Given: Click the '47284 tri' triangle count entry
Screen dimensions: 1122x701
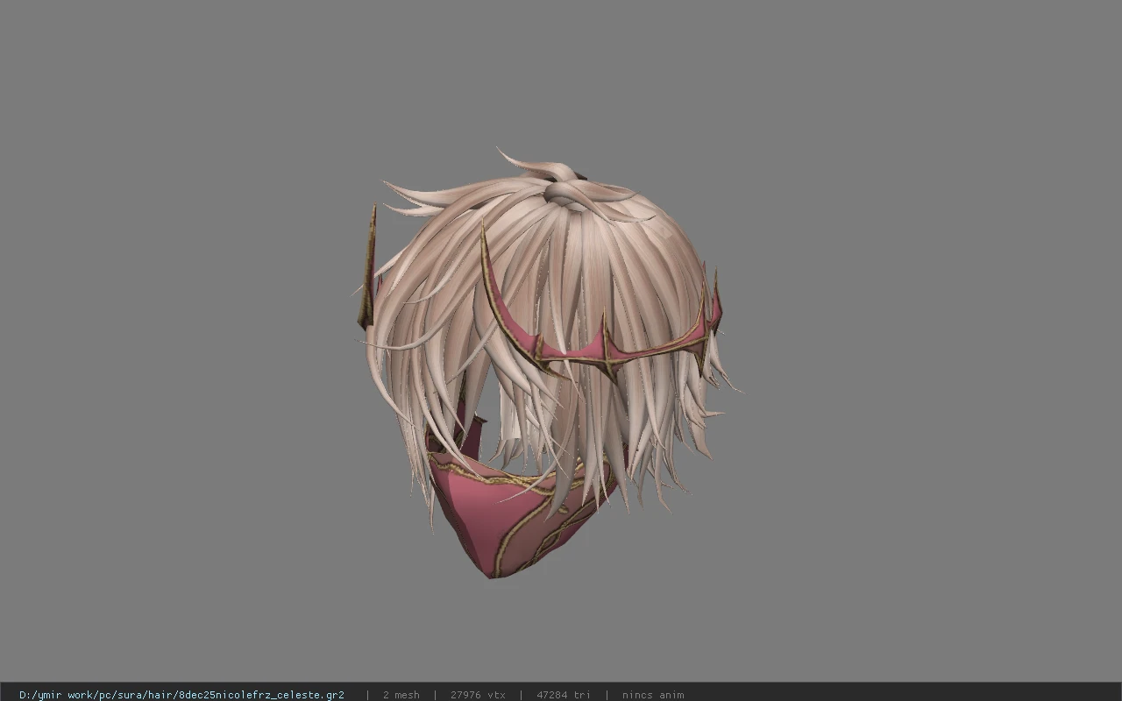Looking at the screenshot, I should (564, 695).
